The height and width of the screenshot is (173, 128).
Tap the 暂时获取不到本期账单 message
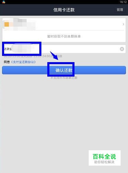pyautogui.click(x=64, y=36)
